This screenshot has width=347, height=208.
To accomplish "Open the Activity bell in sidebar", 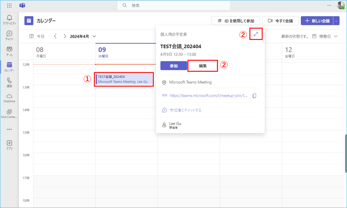I will coord(9,19).
